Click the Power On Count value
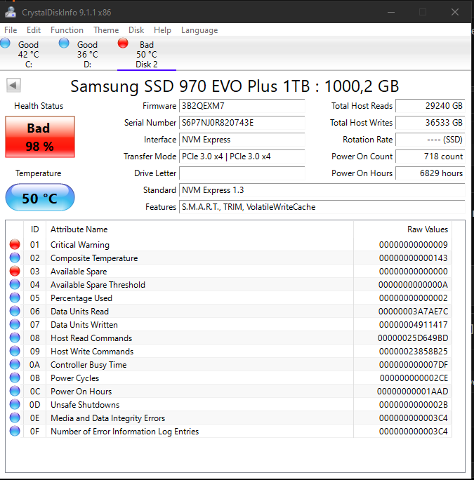Screen dimensions: 474x480 [x=430, y=156]
